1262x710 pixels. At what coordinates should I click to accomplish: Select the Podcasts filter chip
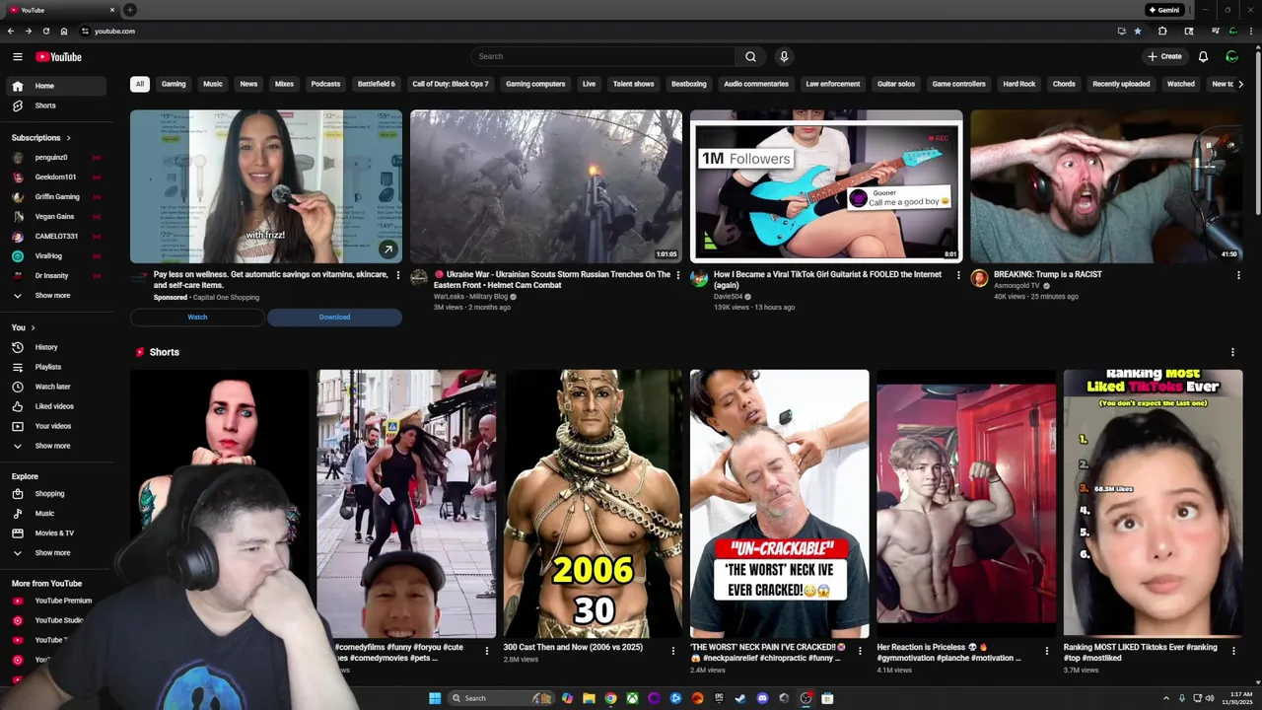[x=325, y=84]
